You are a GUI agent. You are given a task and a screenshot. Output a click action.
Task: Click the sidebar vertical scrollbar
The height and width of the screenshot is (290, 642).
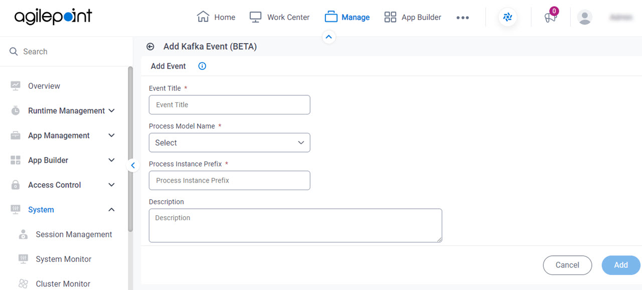(130, 149)
